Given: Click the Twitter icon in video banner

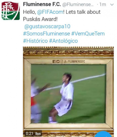Looking at the screenshot, I should click(58, 62).
